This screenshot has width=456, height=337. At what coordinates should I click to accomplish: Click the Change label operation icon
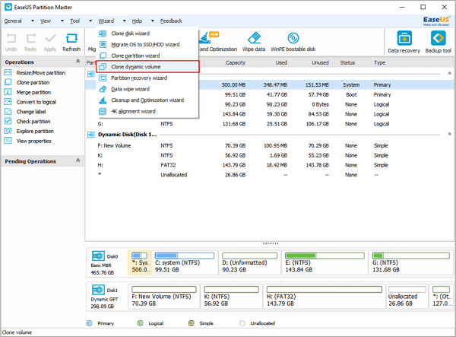coord(8,112)
